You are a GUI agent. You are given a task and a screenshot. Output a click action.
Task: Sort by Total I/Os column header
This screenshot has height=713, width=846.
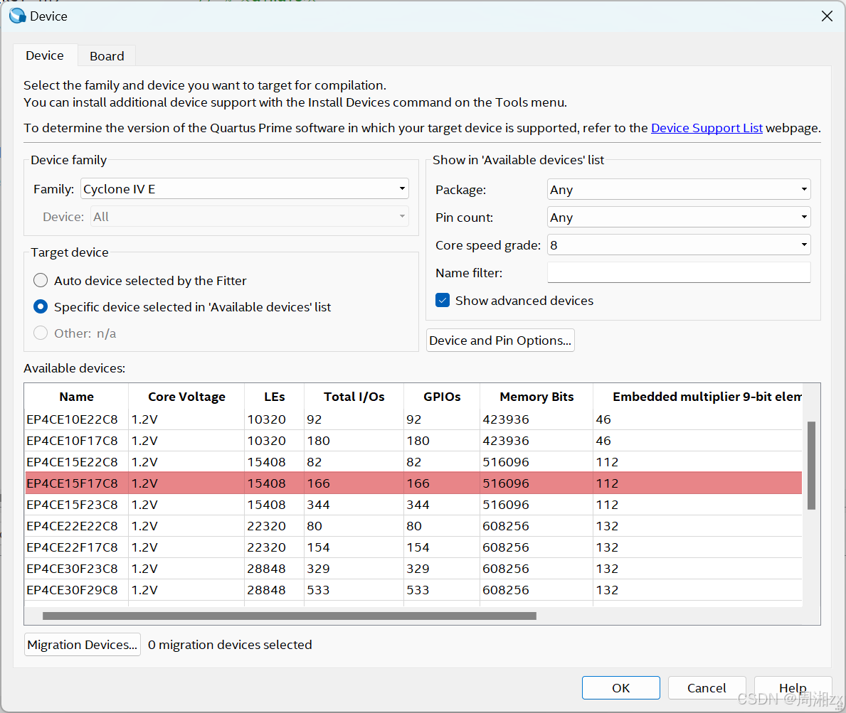pos(354,397)
